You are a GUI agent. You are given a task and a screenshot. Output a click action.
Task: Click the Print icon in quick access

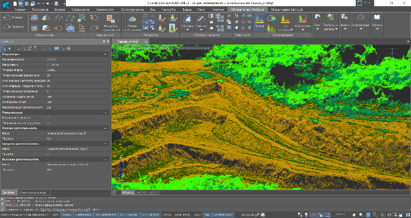coord(56,4)
